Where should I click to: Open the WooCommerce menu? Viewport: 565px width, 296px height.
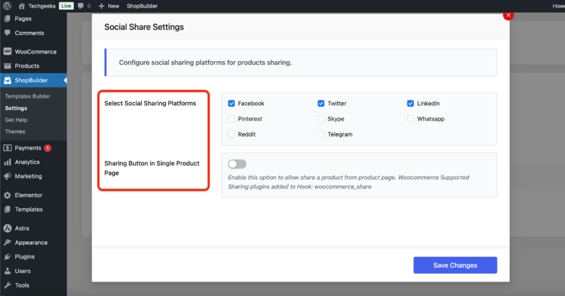pos(33,51)
